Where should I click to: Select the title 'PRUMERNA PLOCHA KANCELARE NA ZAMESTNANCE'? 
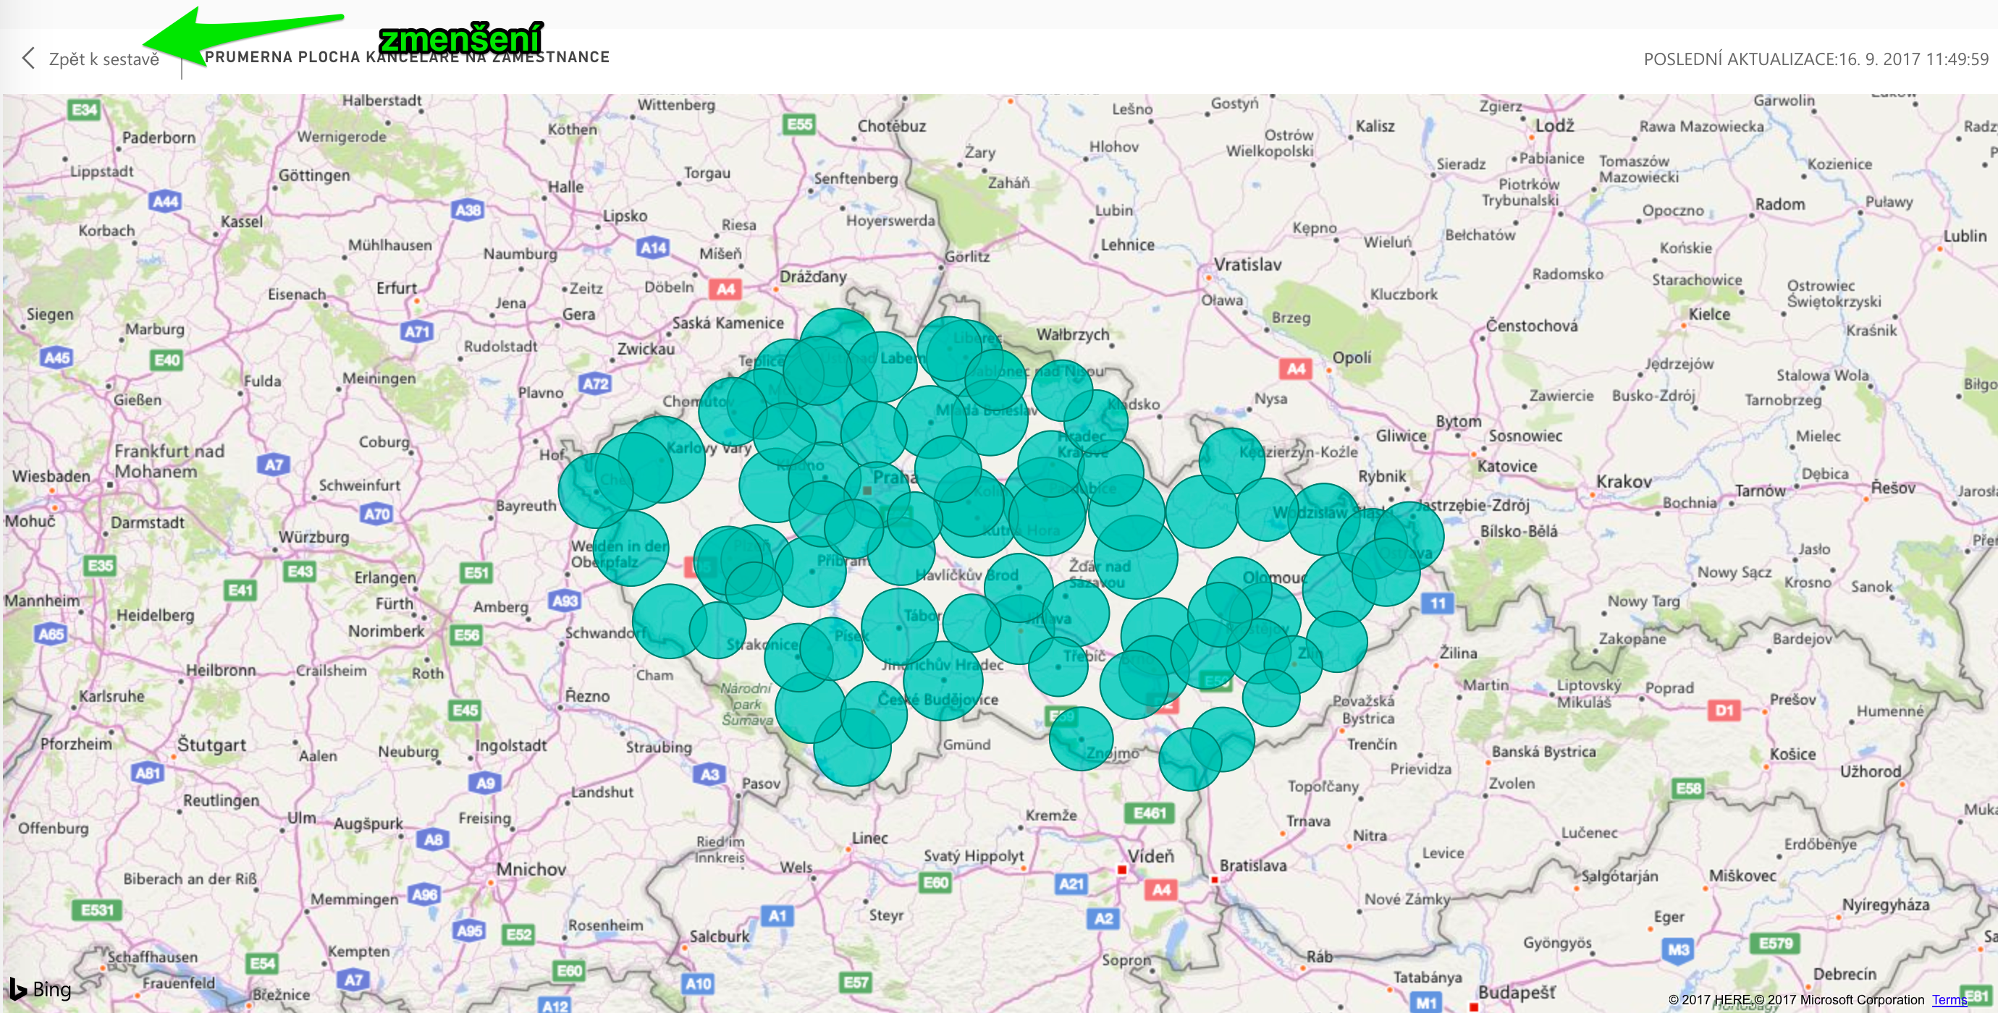click(x=407, y=56)
